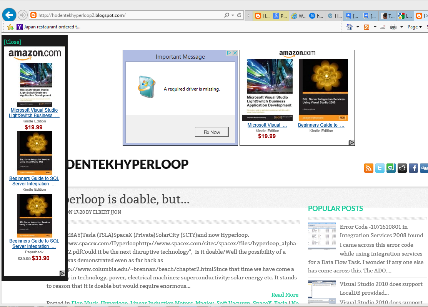Click amazon.com logo in top banner ad
Image resolution: width=428 pixels, height=307 pixels.
297,54
